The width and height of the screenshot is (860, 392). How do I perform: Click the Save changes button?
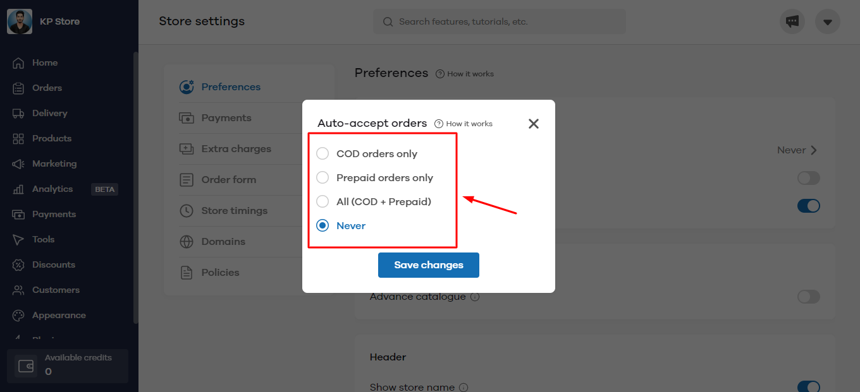[x=429, y=265]
